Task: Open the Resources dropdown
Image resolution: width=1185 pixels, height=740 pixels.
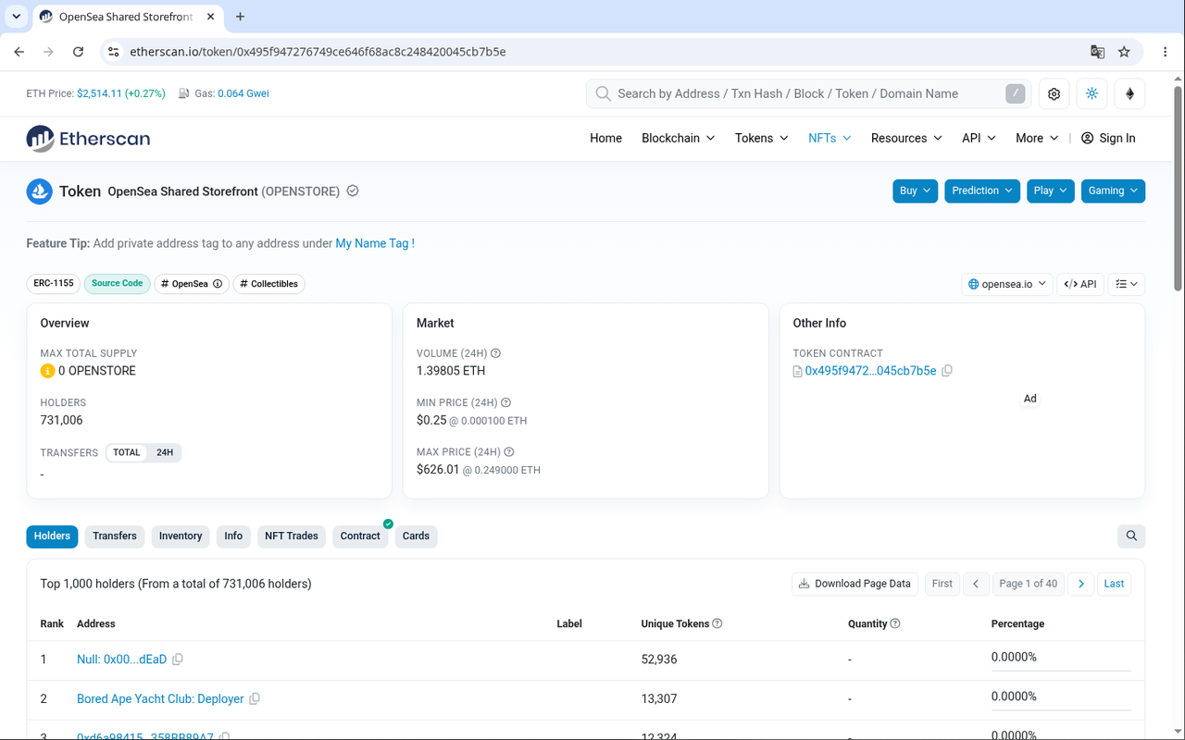Action: (906, 139)
